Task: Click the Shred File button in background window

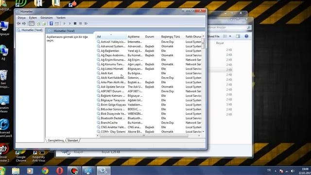Action: [213, 36]
